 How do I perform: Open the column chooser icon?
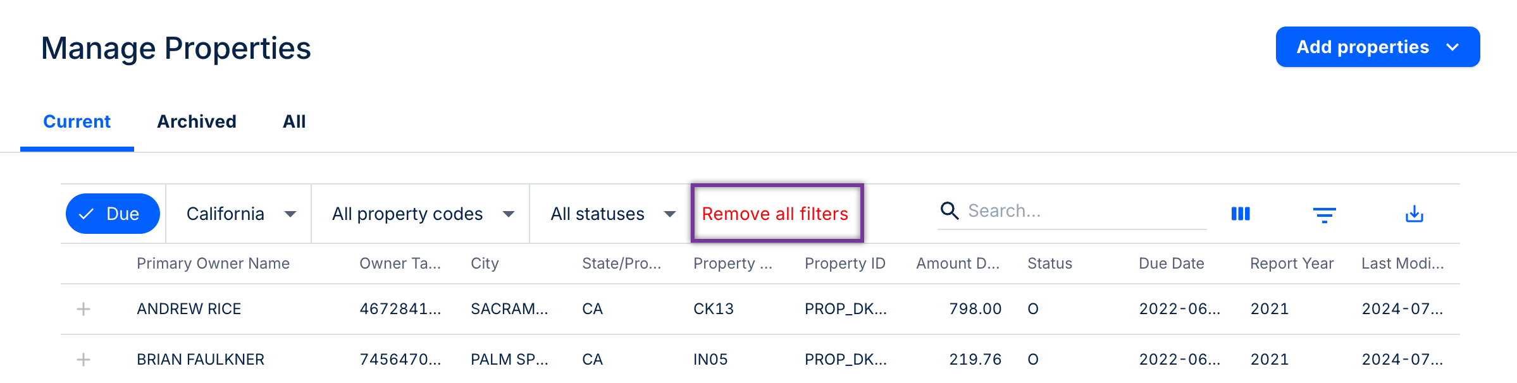pyautogui.click(x=1241, y=214)
